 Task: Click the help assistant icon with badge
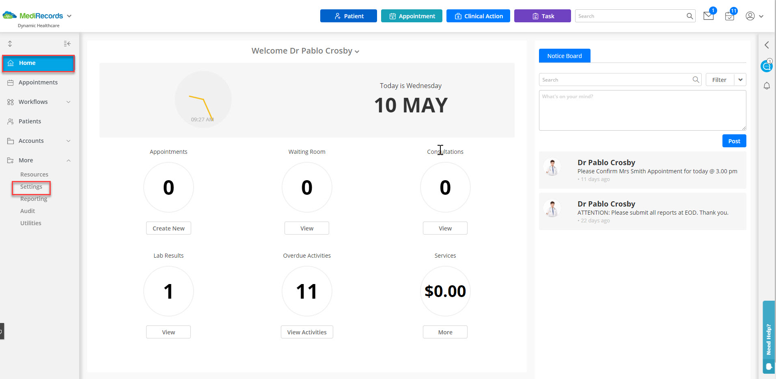(x=766, y=66)
